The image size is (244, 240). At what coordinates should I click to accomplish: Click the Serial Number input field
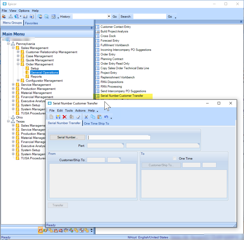[119, 137]
